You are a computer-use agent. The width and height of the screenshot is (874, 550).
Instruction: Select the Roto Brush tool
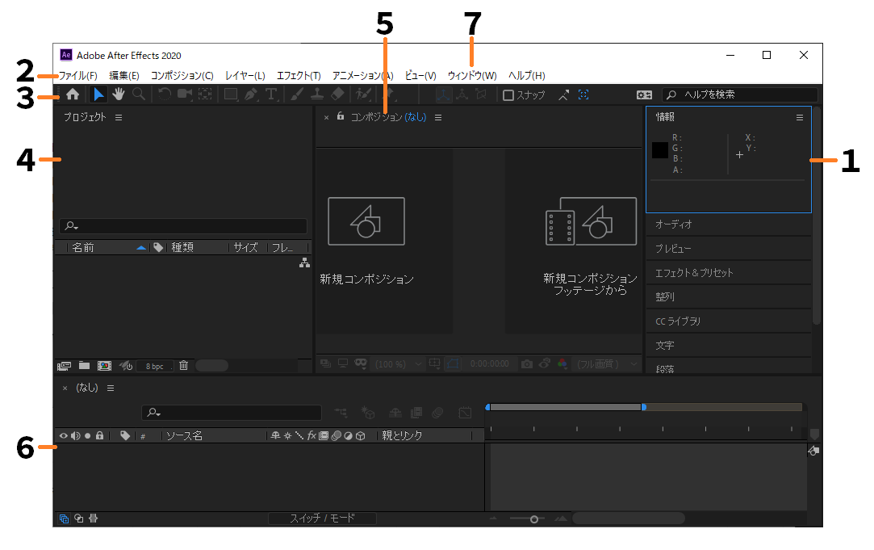[363, 94]
